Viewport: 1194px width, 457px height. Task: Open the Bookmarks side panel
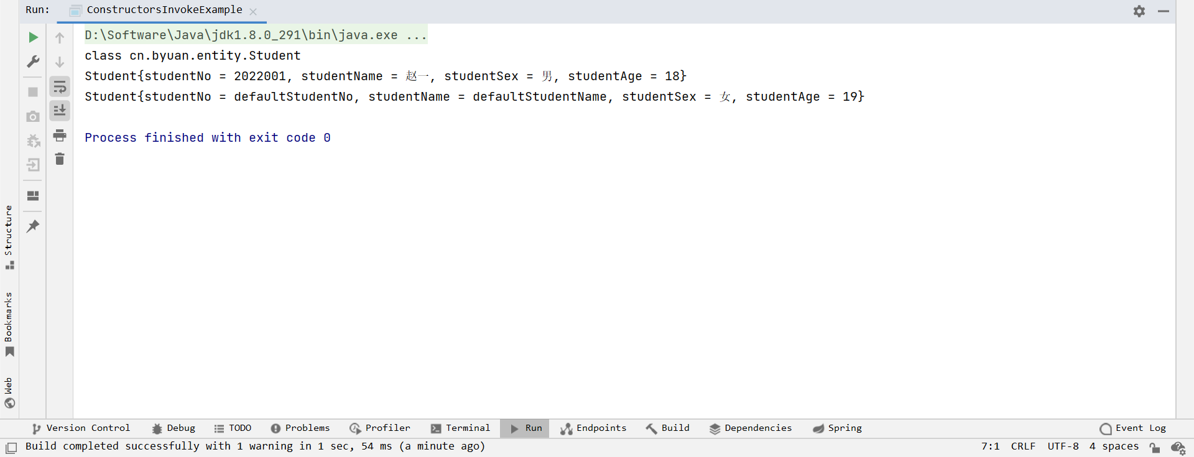pyautogui.click(x=9, y=324)
